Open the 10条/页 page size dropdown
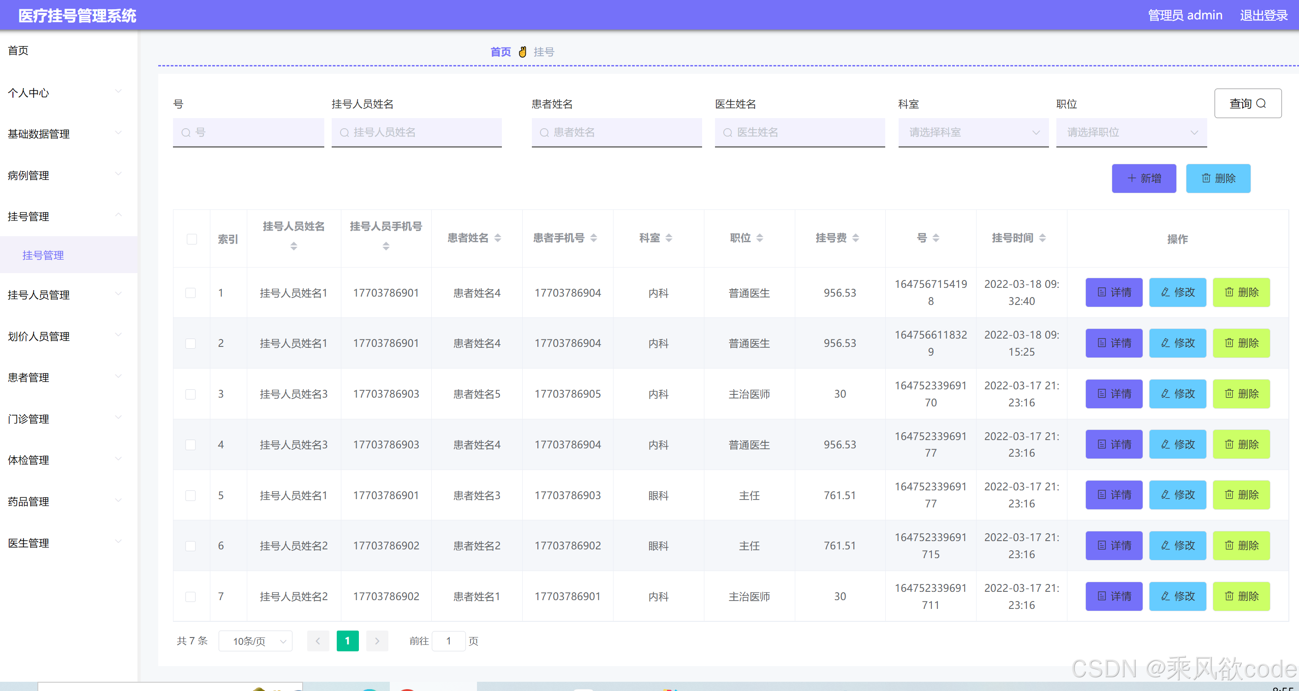This screenshot has height=691, width=1299. point(256,641)
